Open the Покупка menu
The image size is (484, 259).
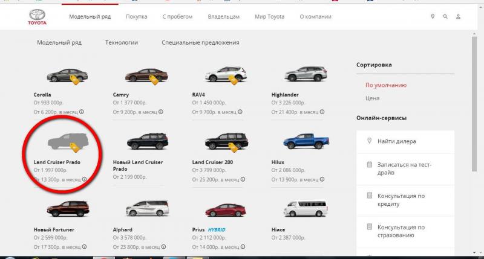pos(137,17)
